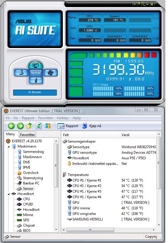Open the AI Gear joystick icon
Viewport: 168px width, 243px height.
tap(21, 73)
